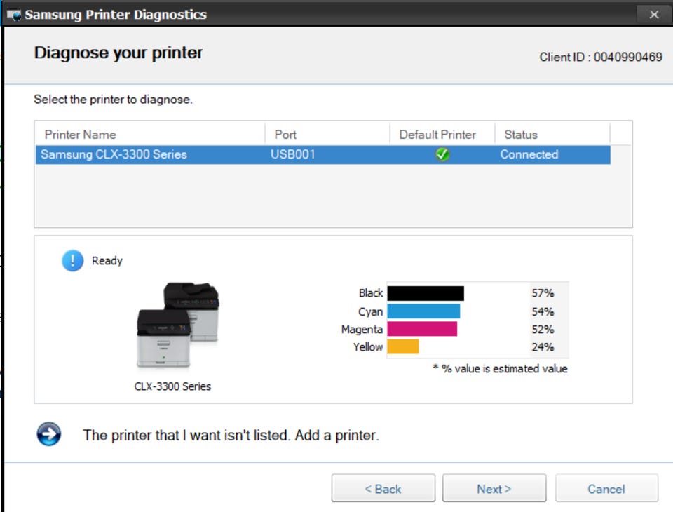Click the Status column header
The width and height of the screenshot is (673, 512).
[552, 135]
